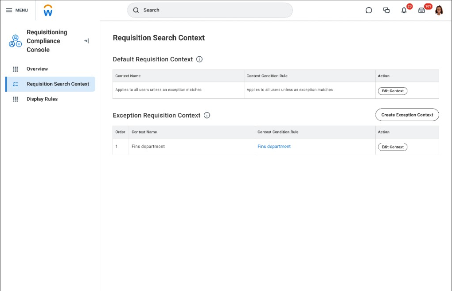Click Edit Context for Fins department
The image size is (452, 291).
(x=392, y=147)
